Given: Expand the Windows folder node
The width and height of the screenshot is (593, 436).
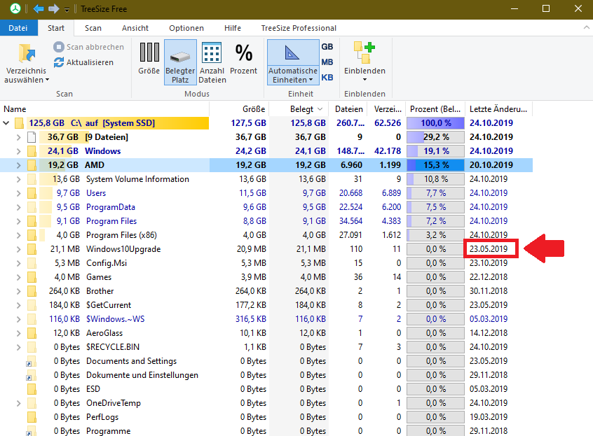Looking at the screenshot, I should pos(18,151).
